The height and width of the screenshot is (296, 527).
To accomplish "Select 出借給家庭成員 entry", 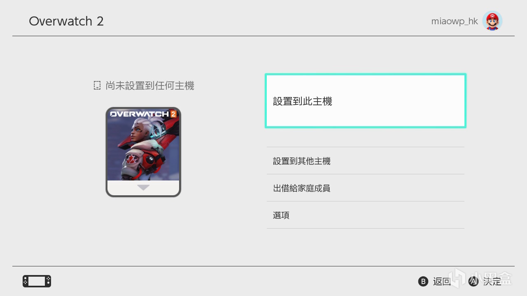I will pos(366,188).
